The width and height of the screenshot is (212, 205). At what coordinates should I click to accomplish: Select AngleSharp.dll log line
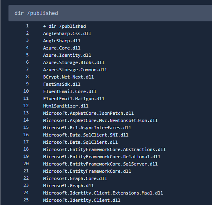click(x=62, y=41)
